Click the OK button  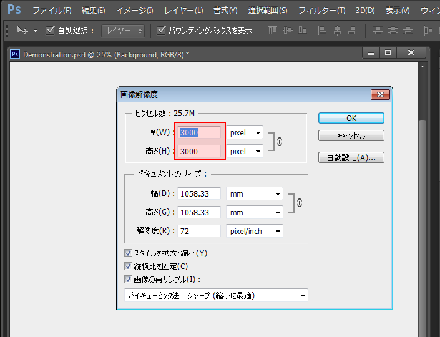tap(351, 118)
